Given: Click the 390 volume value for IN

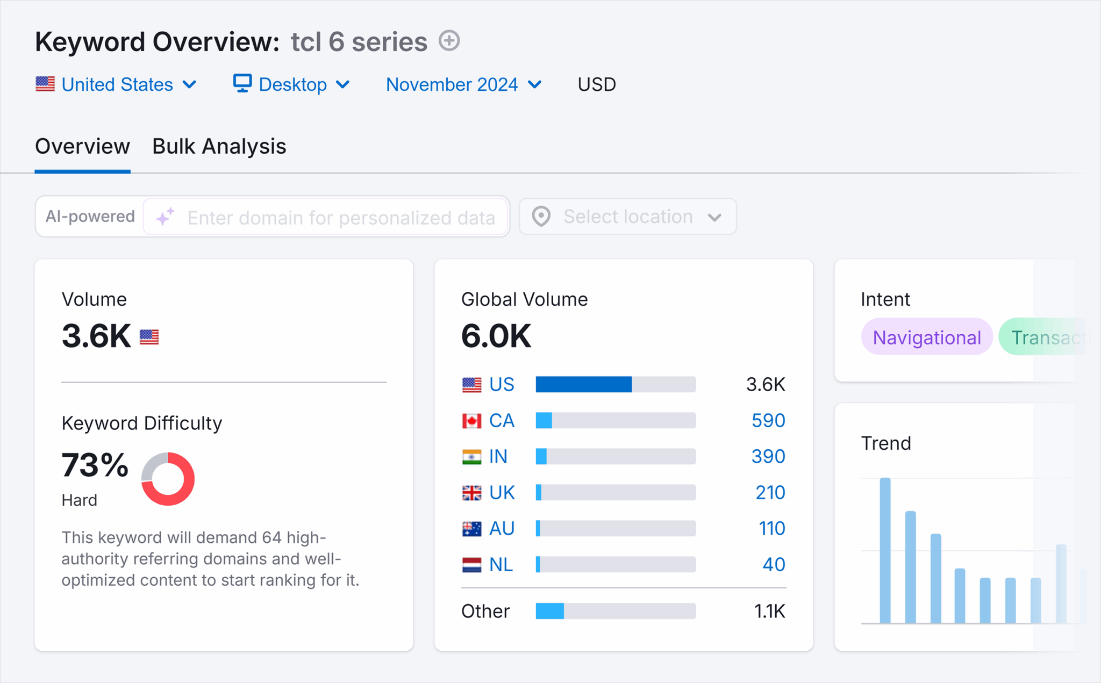Looking at the screenshot, I should 768,456.
